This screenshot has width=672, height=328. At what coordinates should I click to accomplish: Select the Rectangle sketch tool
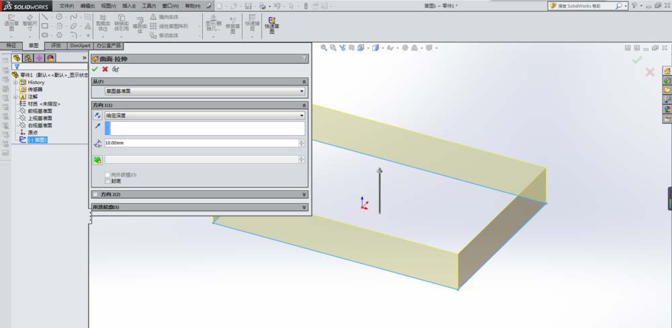(44, 26)
